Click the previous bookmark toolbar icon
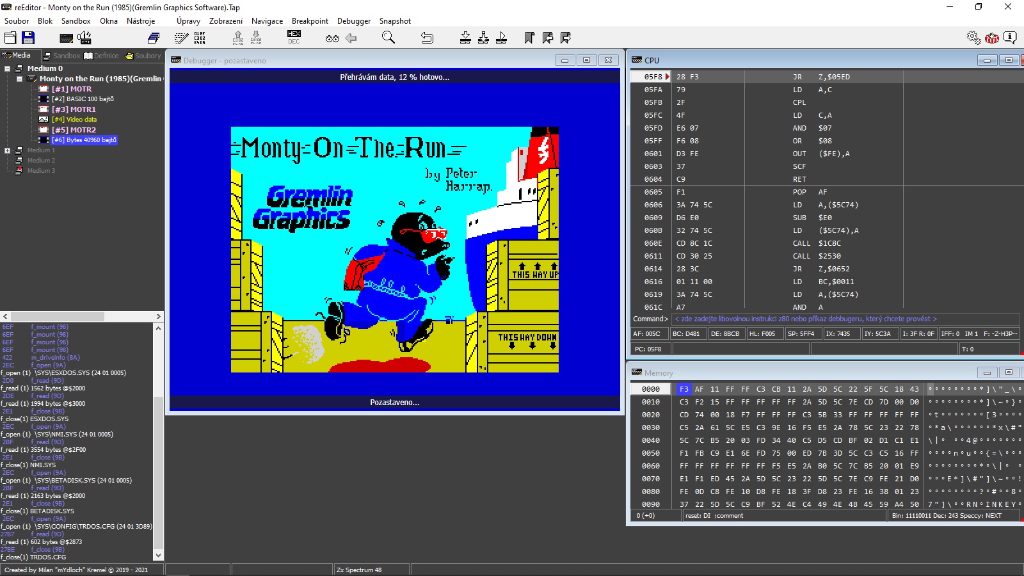 (x=548, y=38)
